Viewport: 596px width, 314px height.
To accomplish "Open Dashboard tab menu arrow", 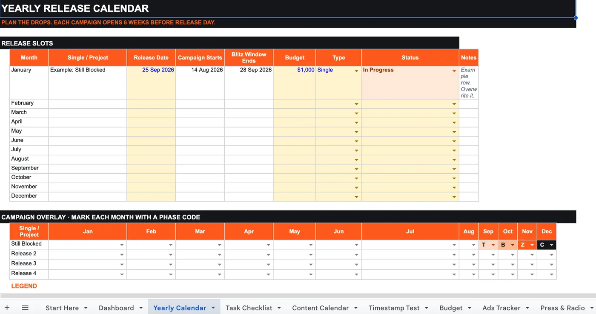I will pos(141,308).
